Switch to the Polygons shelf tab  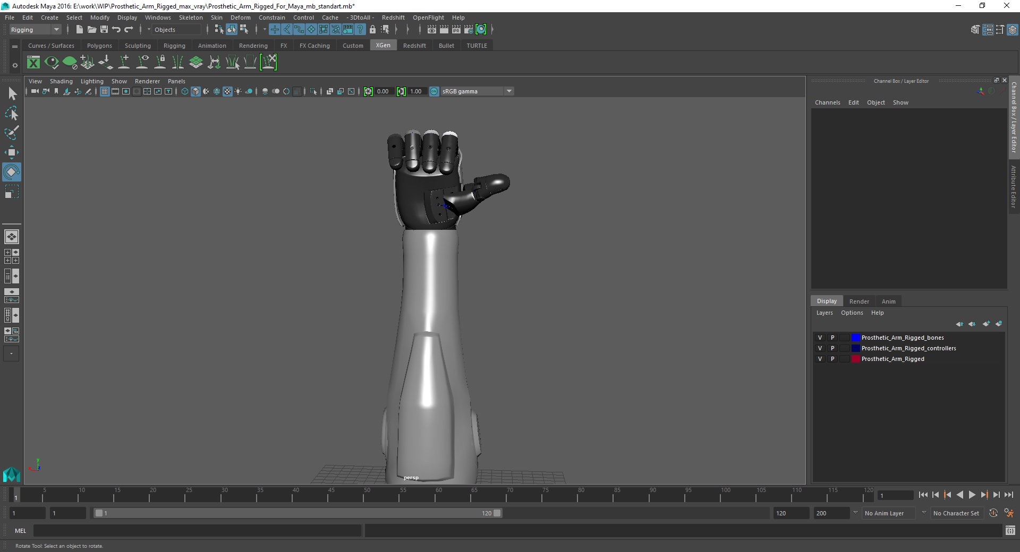[99, 46]
